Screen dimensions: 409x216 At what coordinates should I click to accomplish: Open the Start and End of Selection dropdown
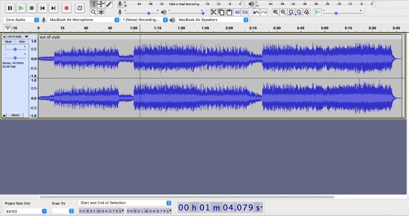pyautogui.click(x=125, y=203)
